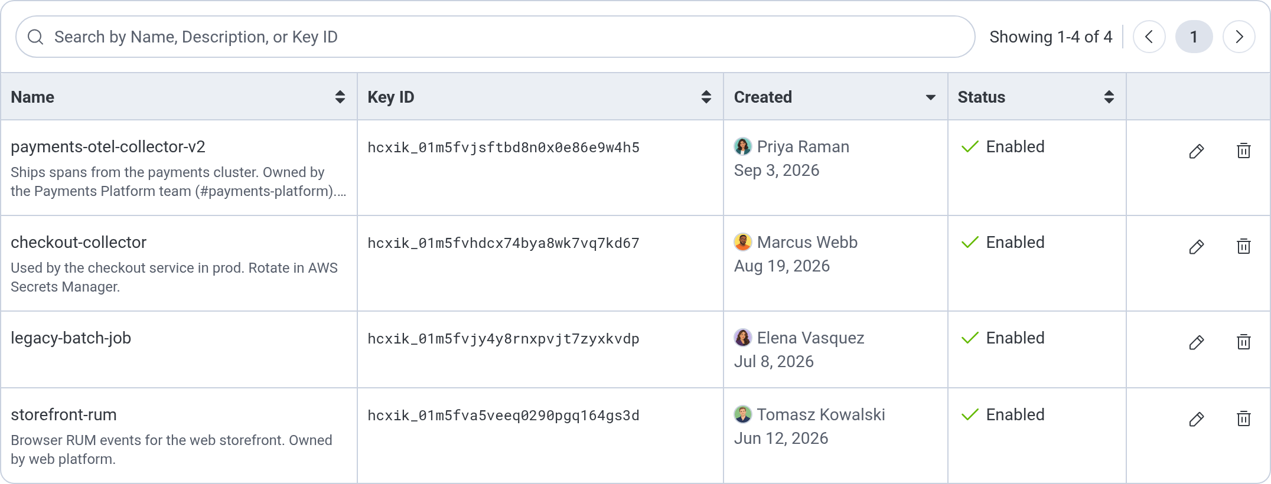1271x484 pixels.
Task: Click the creator name Priya Raman
Action: click(803, 146)
